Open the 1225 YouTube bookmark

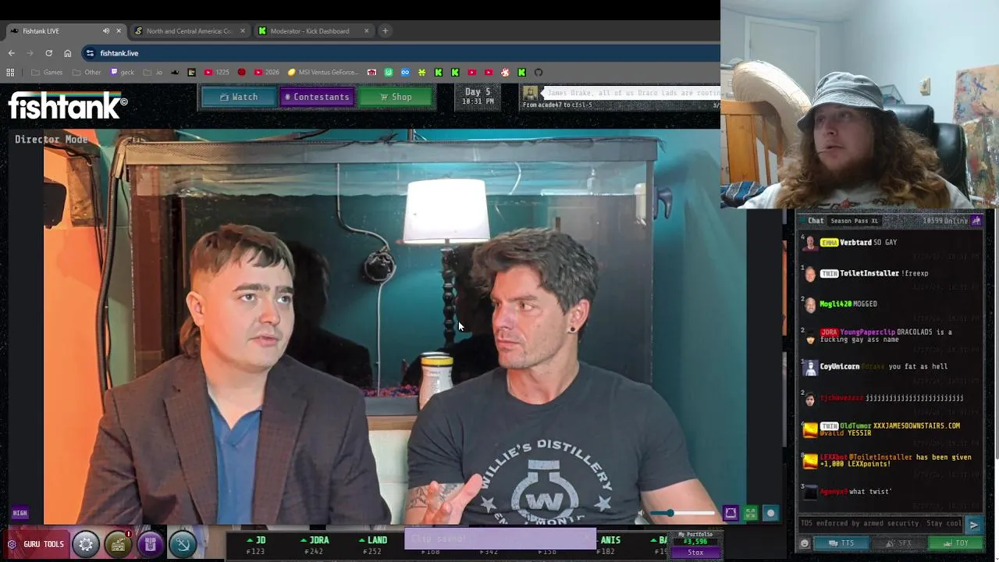point(217,73)
